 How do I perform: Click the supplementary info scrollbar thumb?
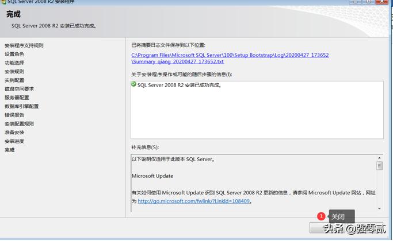(379, 165)
